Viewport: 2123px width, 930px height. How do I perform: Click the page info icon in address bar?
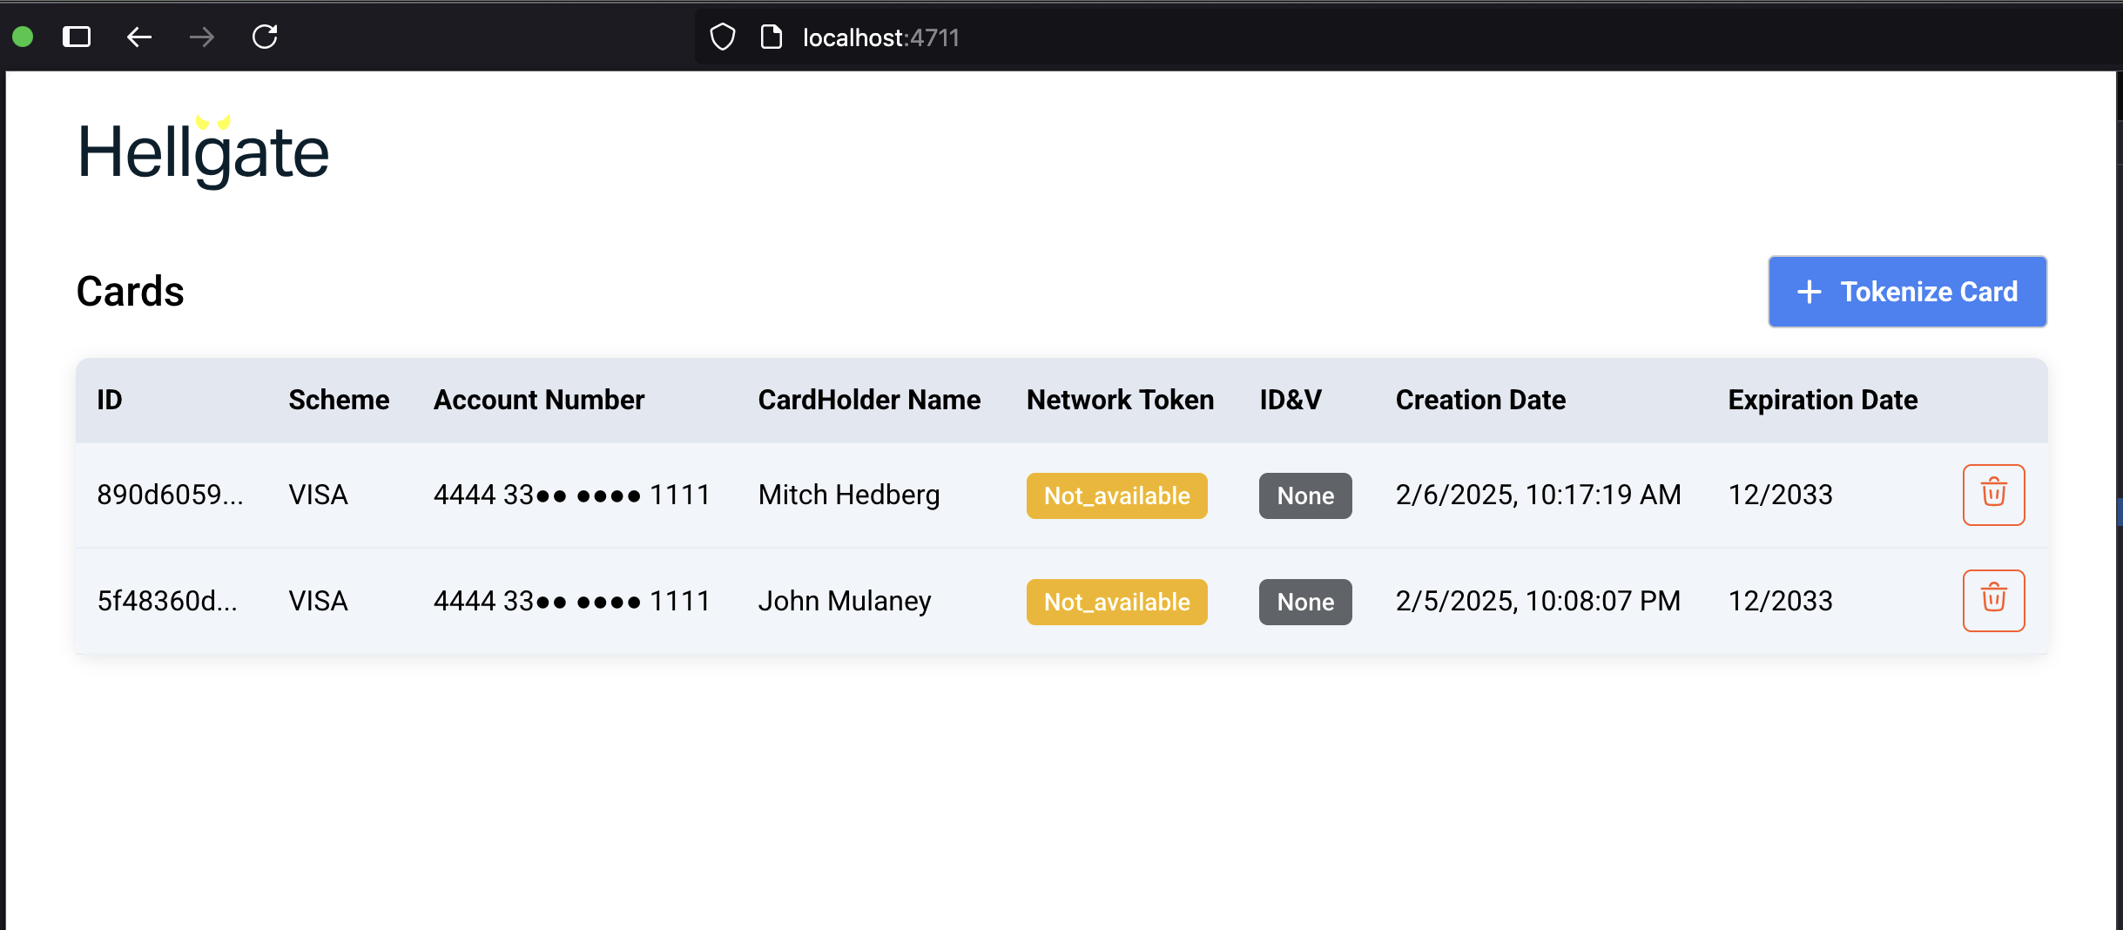point(770,37)
